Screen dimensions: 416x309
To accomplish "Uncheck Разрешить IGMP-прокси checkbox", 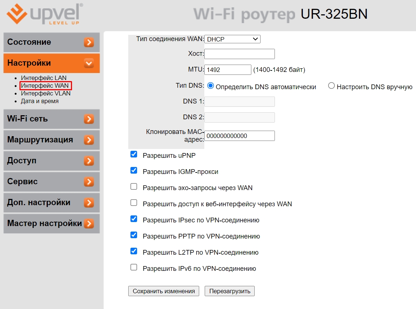I will (134, 170).
